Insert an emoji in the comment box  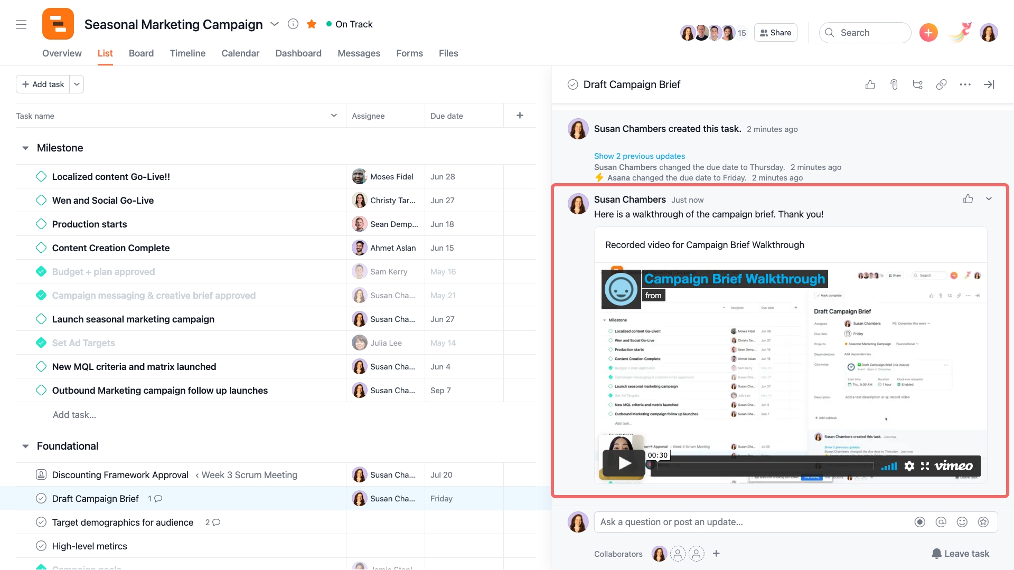(962, 522)
